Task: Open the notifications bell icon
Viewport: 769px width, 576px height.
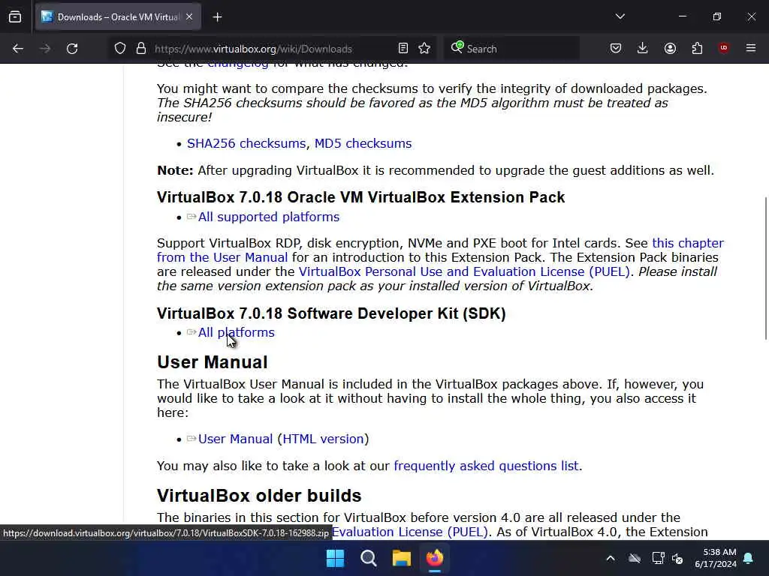Action: (x=749, y=558)
